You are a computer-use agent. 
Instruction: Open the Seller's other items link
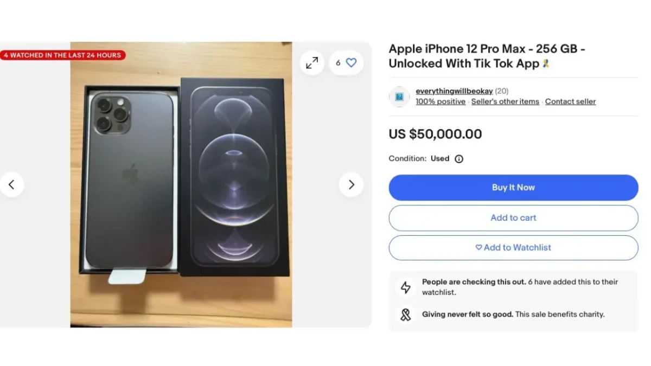pyautogui.click(x=505, y=101)
